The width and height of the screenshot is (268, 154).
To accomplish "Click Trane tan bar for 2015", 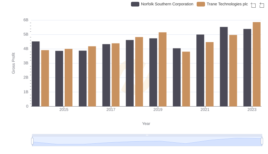I will 69,78.
